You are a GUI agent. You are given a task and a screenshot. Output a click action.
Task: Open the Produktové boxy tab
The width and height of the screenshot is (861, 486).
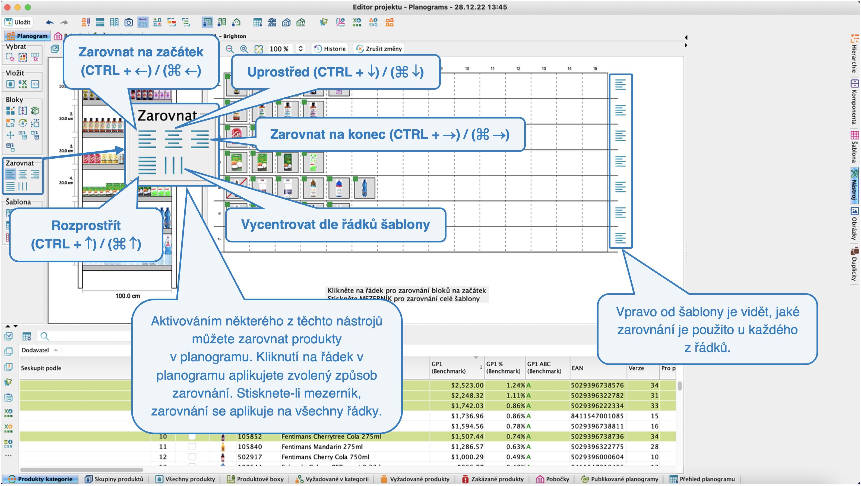click(255, 479)
